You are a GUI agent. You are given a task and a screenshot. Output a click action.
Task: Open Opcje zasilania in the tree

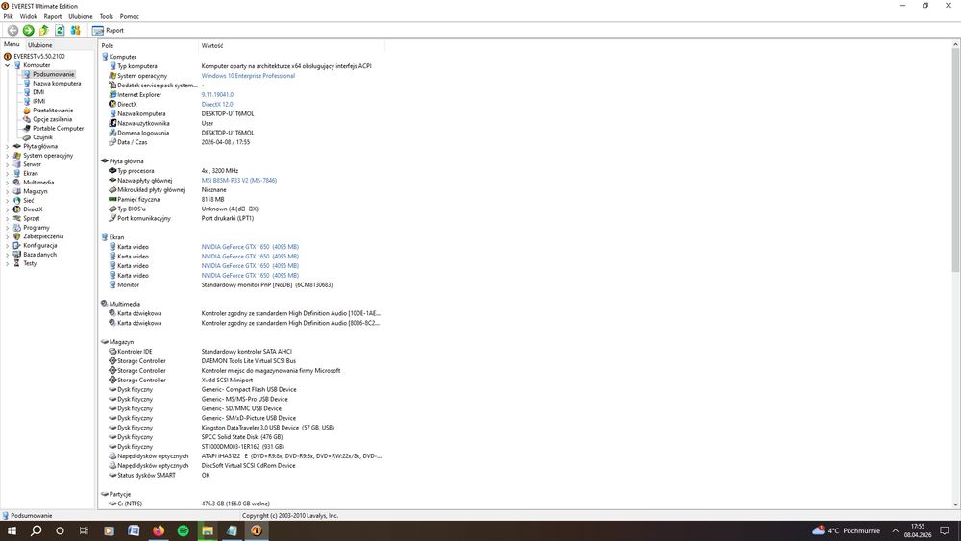[x=52, y=119]
